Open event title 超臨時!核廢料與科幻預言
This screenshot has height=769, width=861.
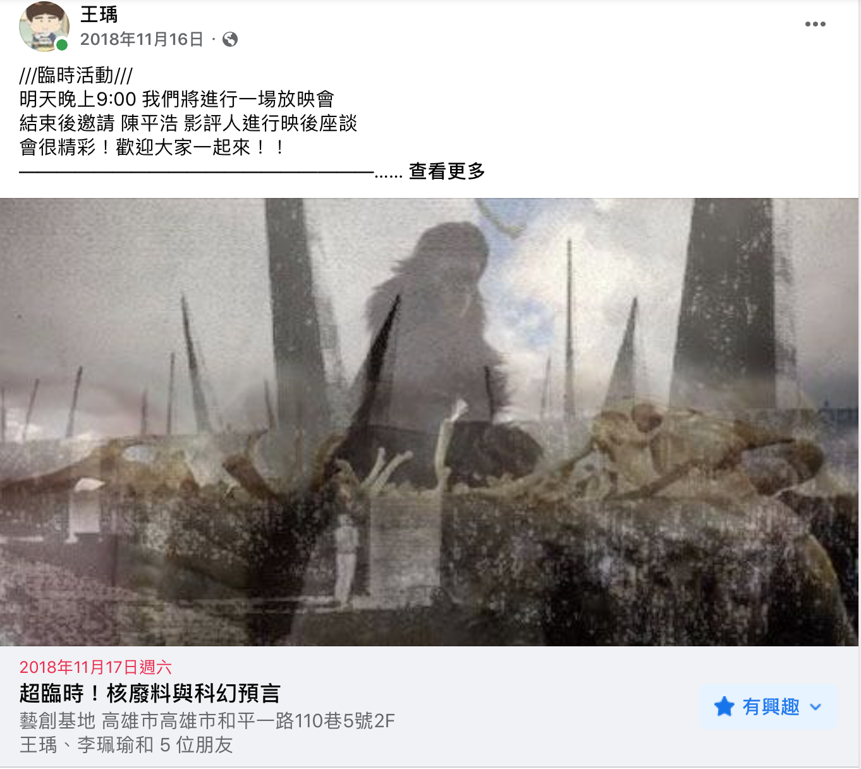150,694
